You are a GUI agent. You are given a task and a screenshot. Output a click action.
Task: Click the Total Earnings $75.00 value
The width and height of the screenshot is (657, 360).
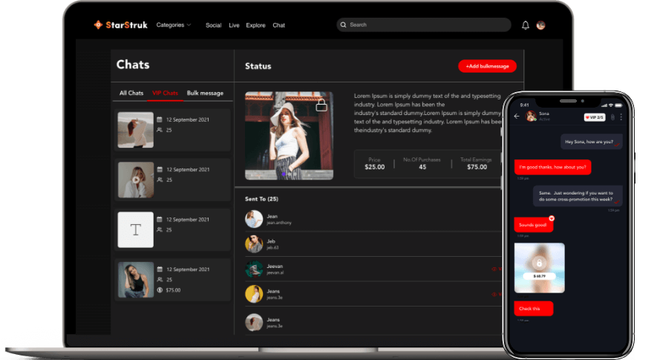pyautogui.click(x=477, y=167)
